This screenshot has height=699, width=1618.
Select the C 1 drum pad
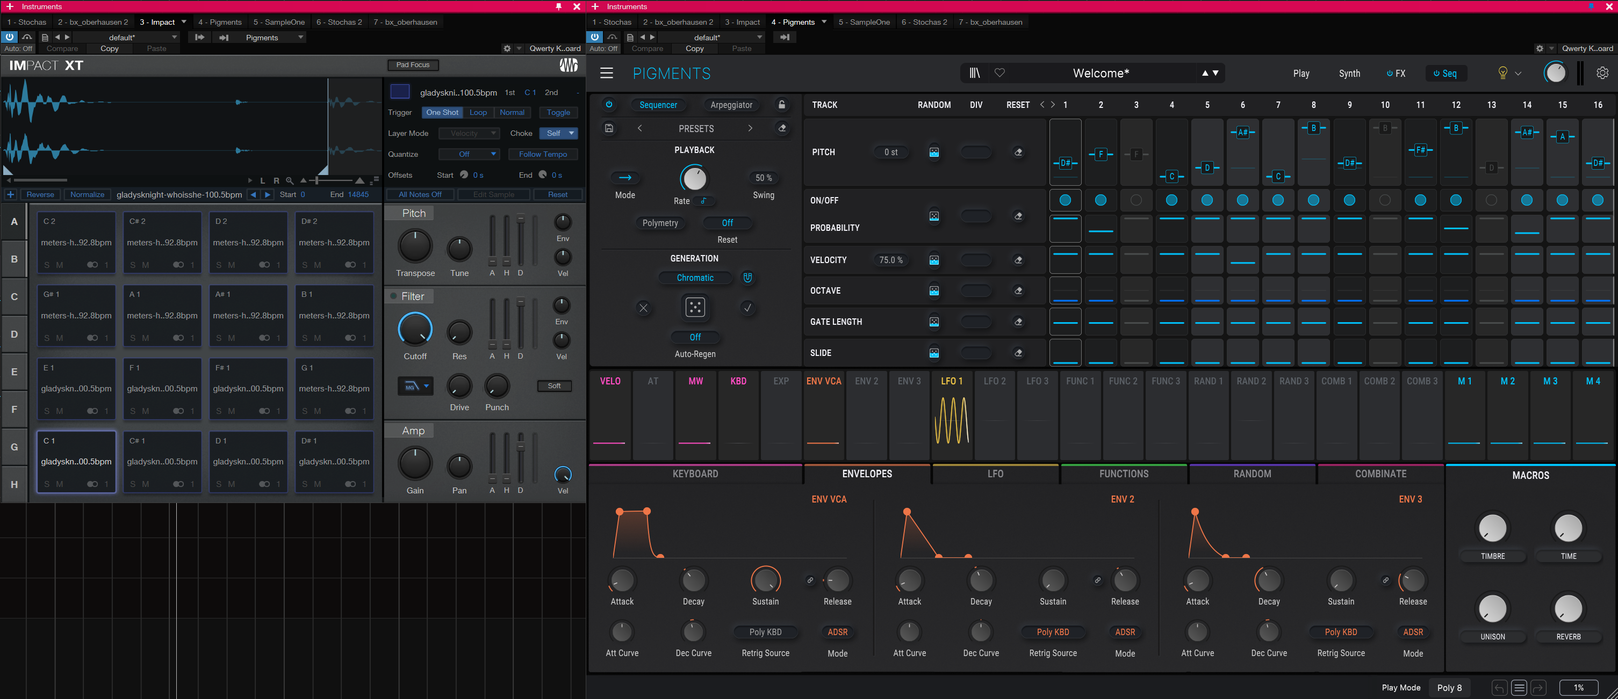76,461
